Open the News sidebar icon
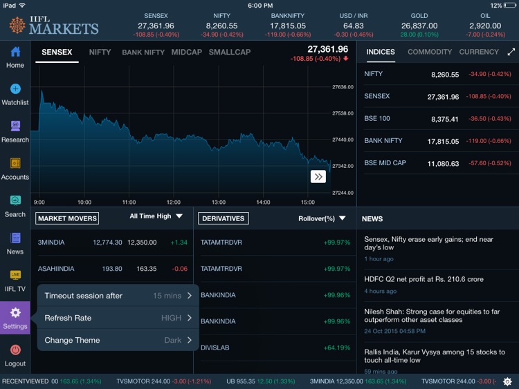The height and width of the screenshot is (389, 519). point(15,238)
